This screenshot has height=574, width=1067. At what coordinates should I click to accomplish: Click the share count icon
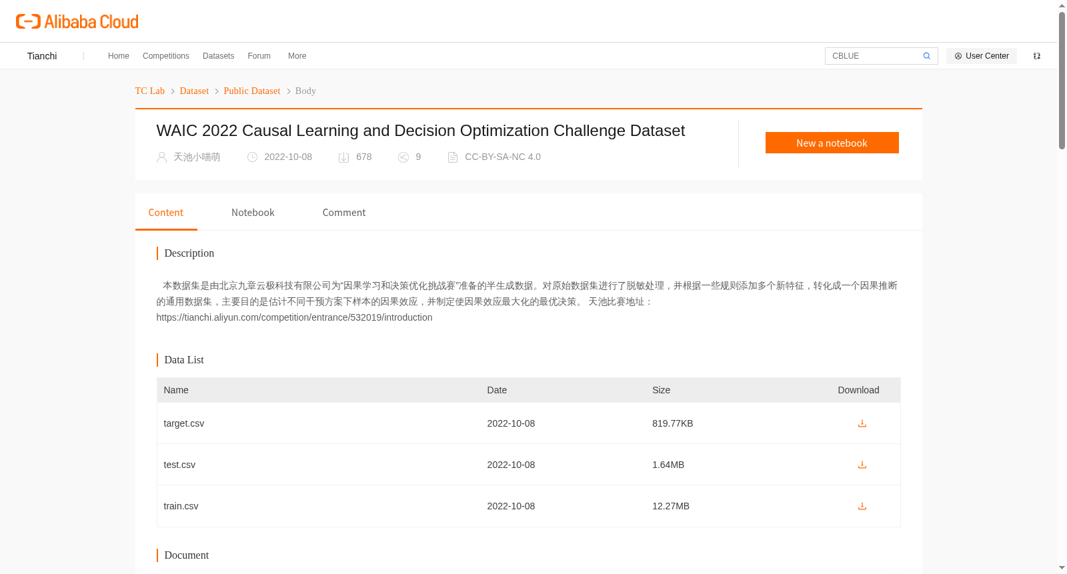[403, 157]
